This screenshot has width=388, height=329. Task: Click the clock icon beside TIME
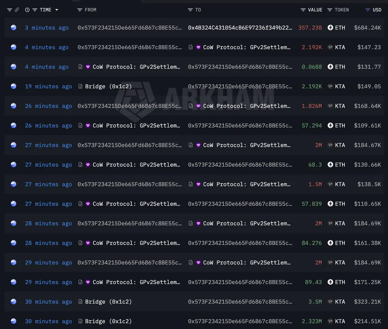click(x=27, y=10)
